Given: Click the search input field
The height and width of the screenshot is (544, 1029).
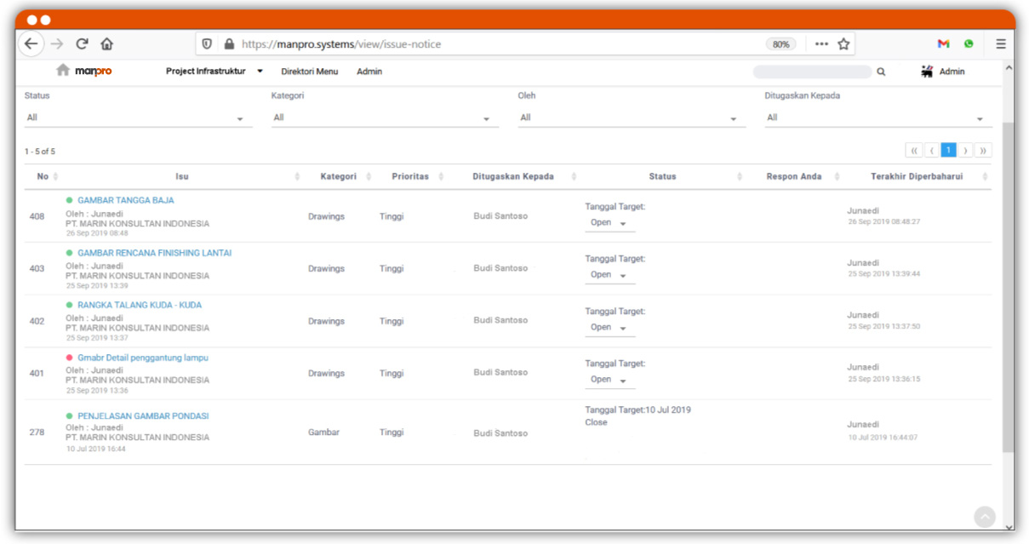Looking at the screenshot, I should coord(812,72).
